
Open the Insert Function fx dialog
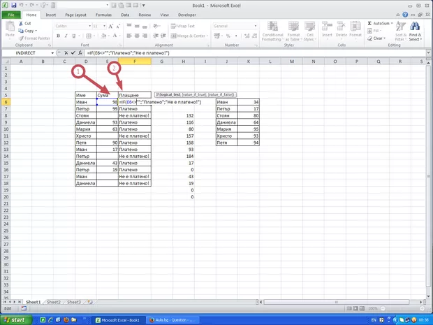pyautogui.click(x=80, y=53)
